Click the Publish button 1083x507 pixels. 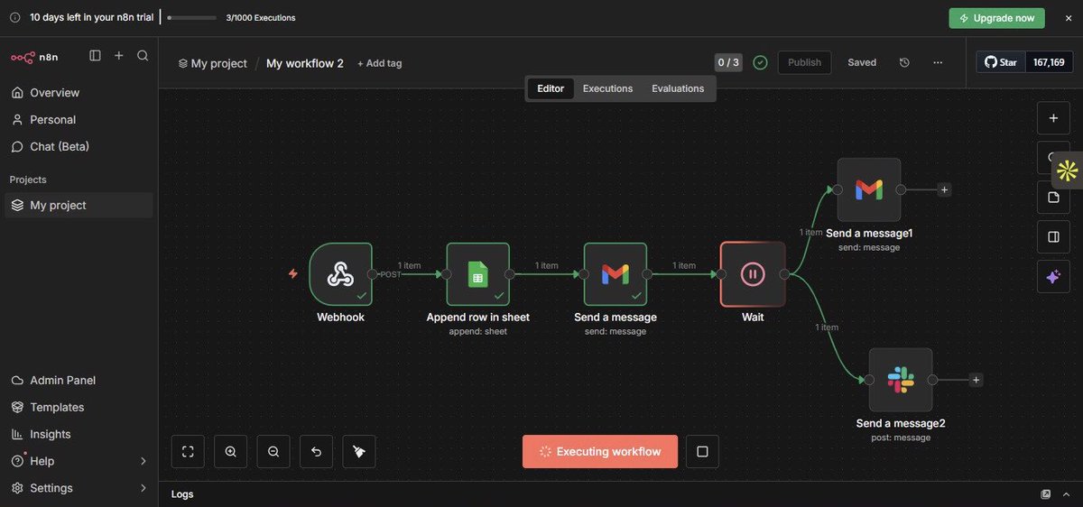pyautogui.click(x=804, y=62)
